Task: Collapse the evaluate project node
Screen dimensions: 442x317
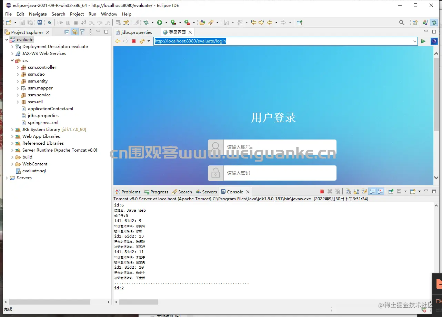Action: click(7, 40)
